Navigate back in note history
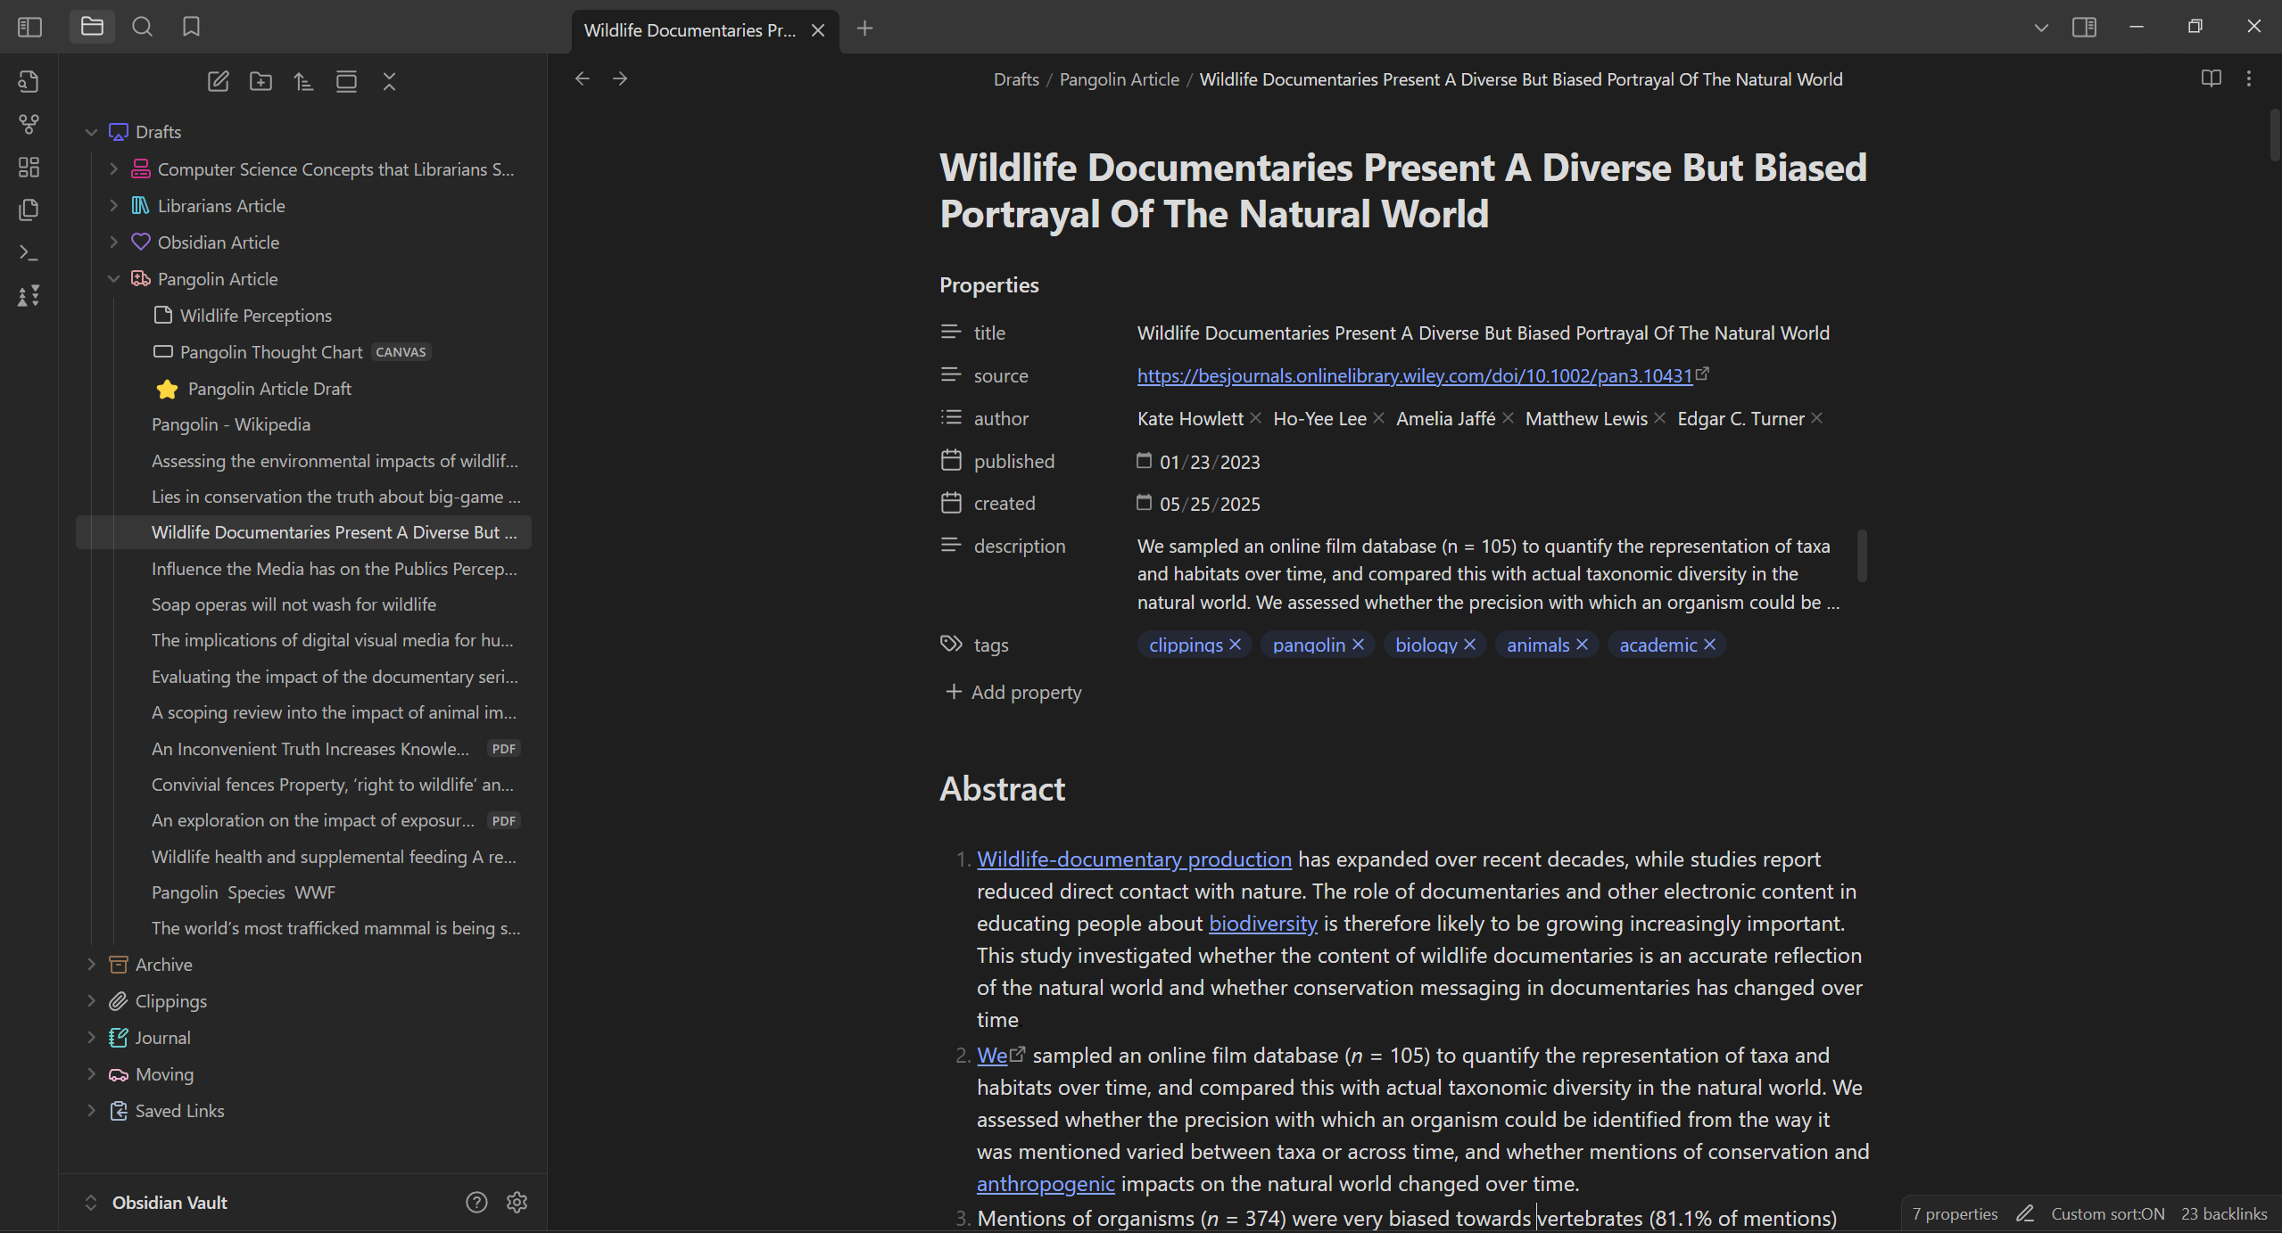 coord(582,78)
